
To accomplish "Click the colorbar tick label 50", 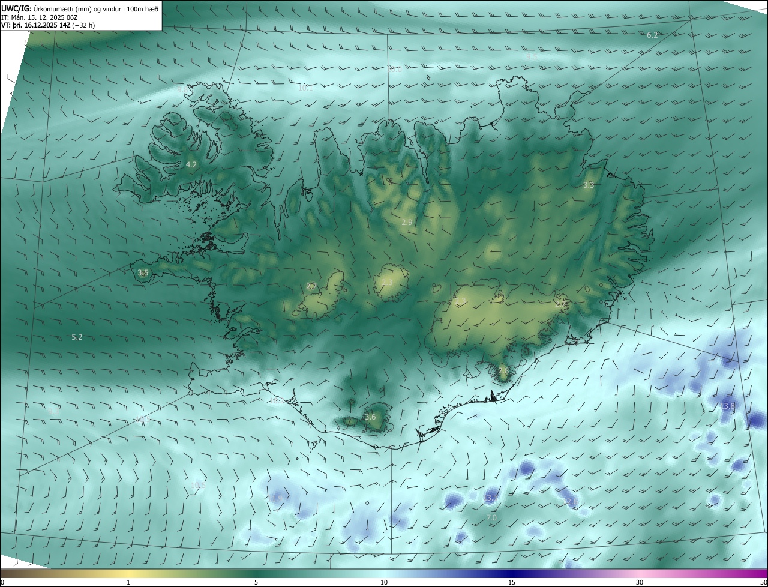I will tap(763, 583).
